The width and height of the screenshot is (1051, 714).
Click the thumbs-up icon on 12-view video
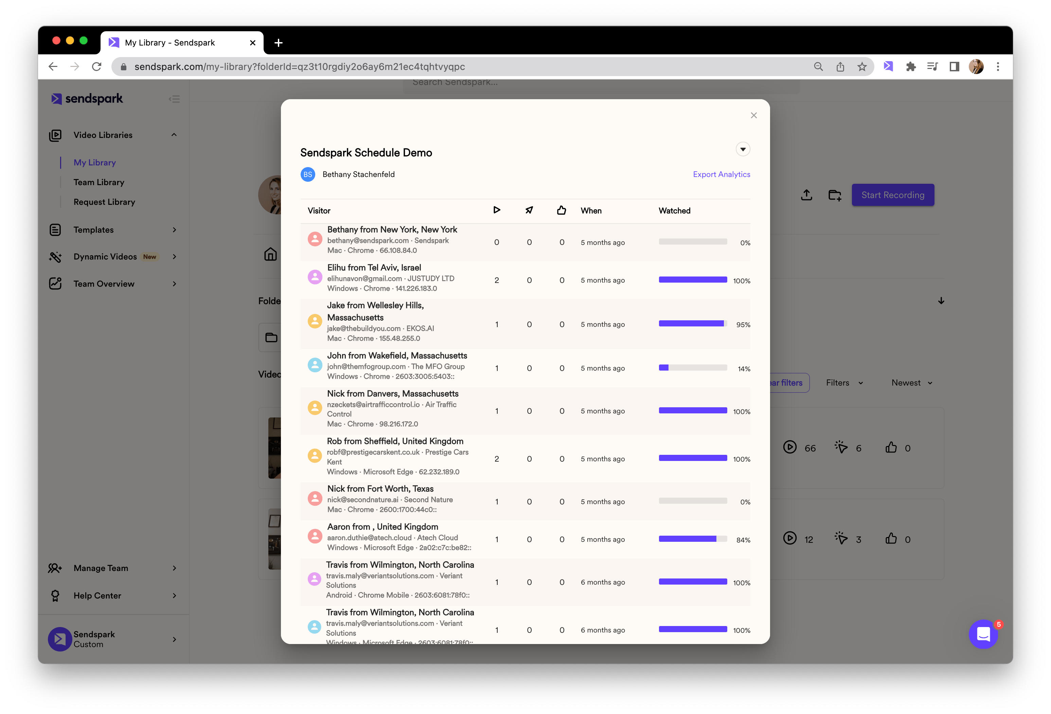pyautogui.click(x=891, y=538)
